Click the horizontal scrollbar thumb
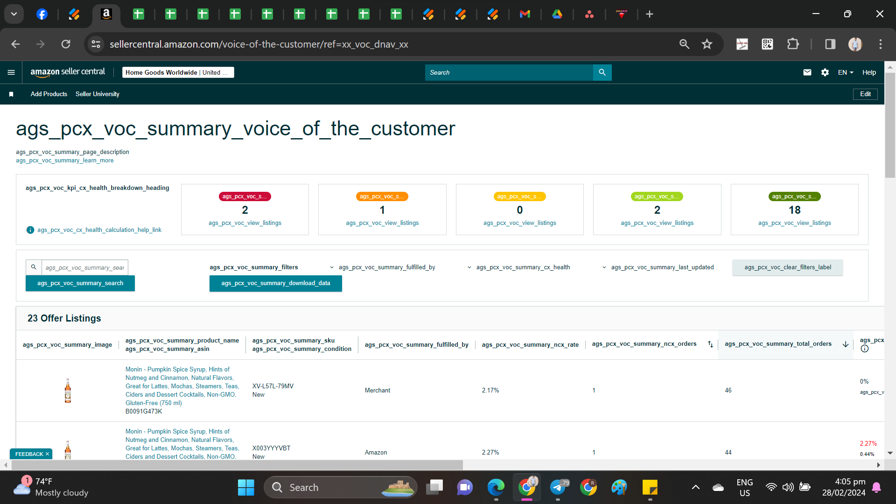This screenshot has width=896, height=504. click(x=237, y=465)
